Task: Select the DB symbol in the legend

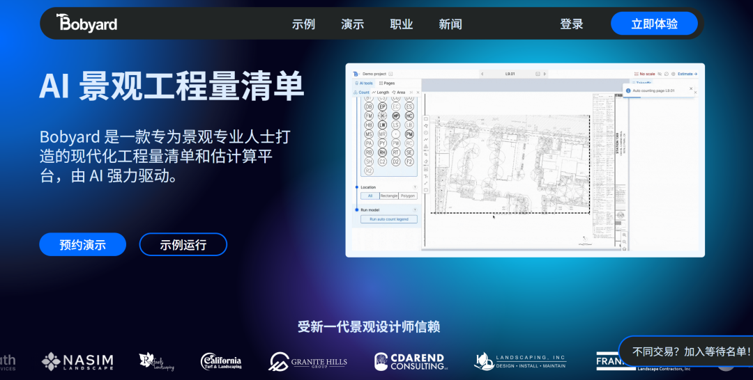Action: [x=369, y=107]
